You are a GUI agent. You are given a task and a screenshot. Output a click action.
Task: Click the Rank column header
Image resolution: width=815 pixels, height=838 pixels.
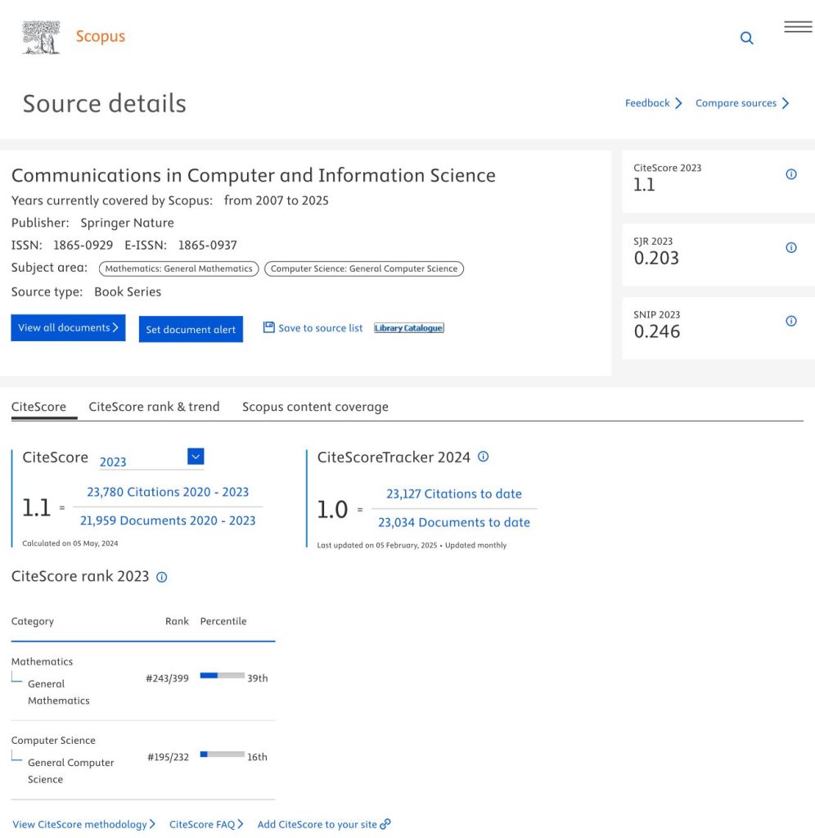[x=177, y=621]
